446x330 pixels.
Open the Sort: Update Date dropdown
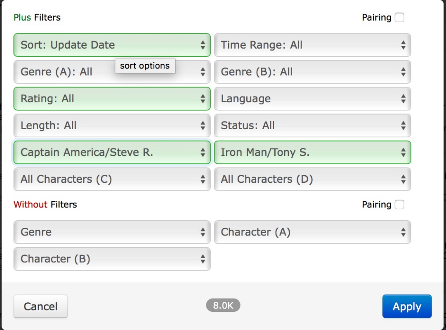(x=112, y=45)
